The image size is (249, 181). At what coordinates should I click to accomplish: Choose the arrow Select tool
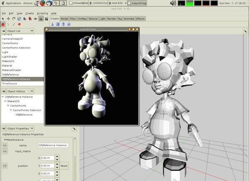pos(3,19)
